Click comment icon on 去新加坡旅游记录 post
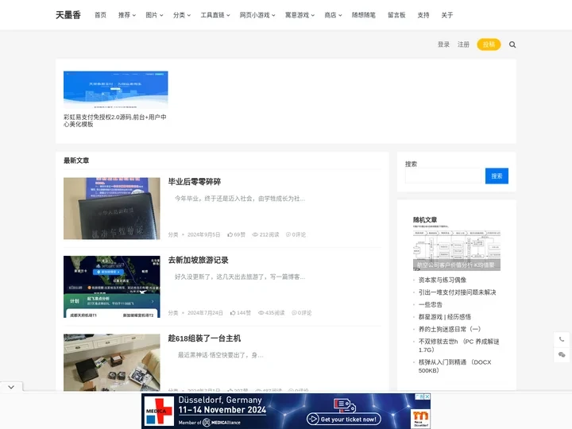Image resolution: width=572 pixels, height=429 pixels. (294, 313)
